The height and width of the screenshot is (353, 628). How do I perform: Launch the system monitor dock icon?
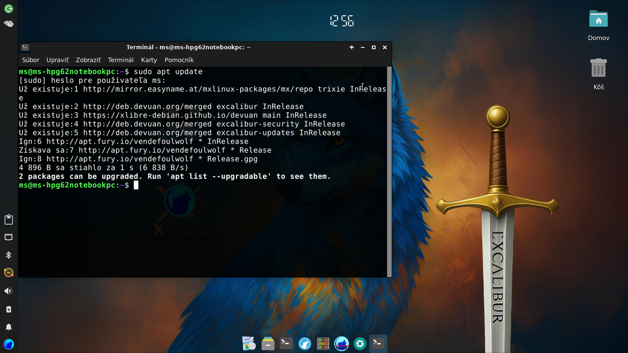323,343
